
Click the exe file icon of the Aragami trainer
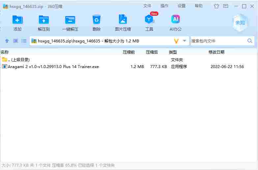click(4, 66)
